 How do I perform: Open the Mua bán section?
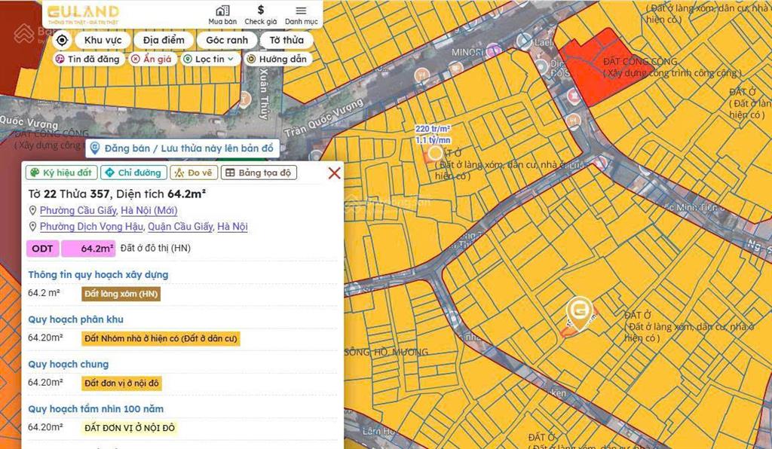click(x=222, y=15)
